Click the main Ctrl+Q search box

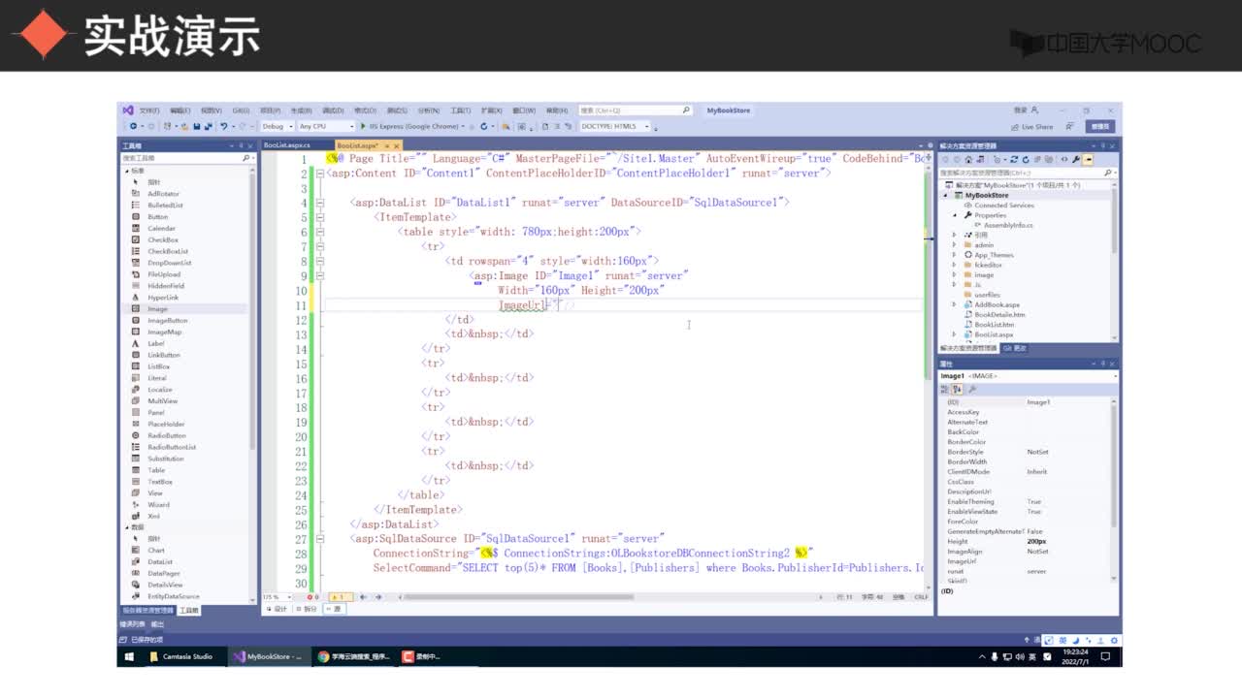coord(636,111)
